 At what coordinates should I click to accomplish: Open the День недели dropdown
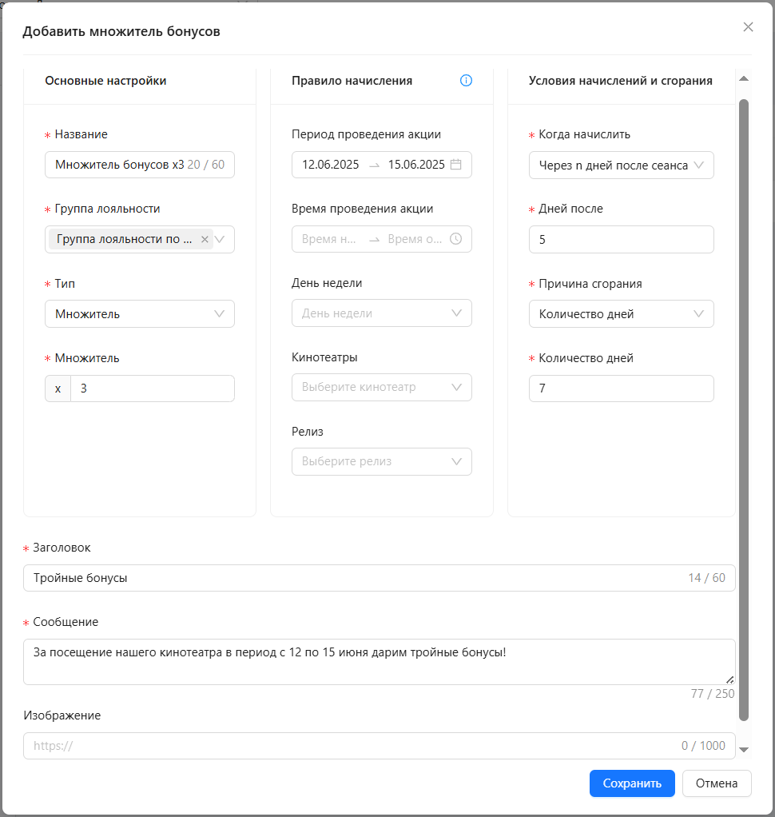pos(382,313)
